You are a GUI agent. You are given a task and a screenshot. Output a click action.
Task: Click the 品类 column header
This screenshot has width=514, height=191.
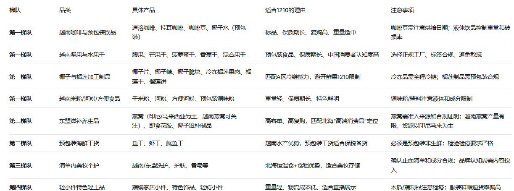[65, 10]
